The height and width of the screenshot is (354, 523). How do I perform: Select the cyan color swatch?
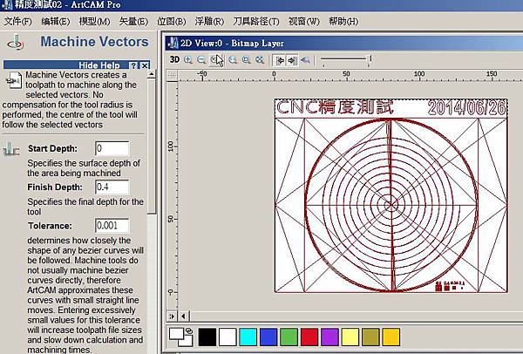tap(248, 337)
